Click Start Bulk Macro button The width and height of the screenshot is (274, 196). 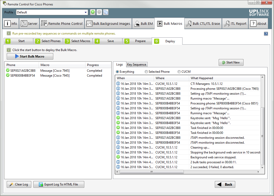coord(30,56)
